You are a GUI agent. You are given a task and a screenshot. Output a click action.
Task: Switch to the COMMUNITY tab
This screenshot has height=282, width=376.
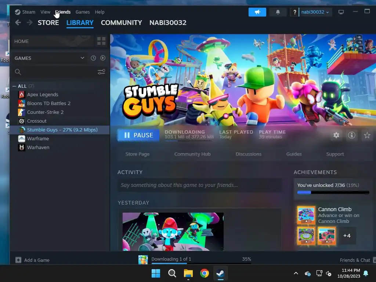(x=121, y=22)
